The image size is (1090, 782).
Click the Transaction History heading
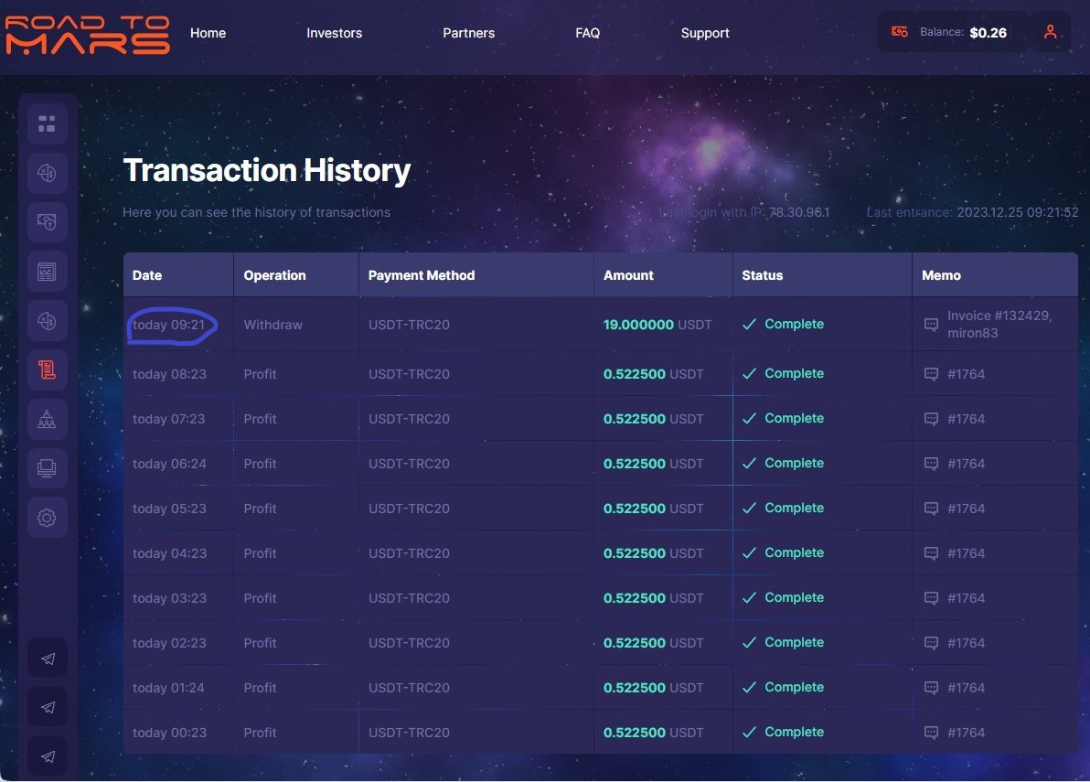coord(267,170)
